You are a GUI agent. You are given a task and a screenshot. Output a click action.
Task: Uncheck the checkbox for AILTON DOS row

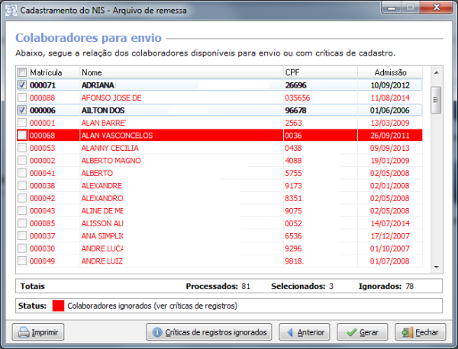point(21,110)
